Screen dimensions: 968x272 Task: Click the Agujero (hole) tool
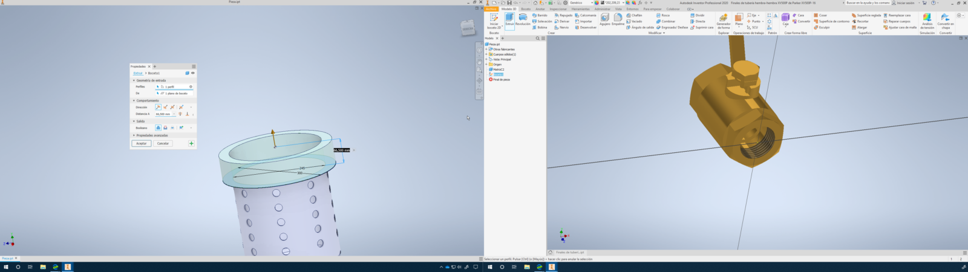[604, 20]
